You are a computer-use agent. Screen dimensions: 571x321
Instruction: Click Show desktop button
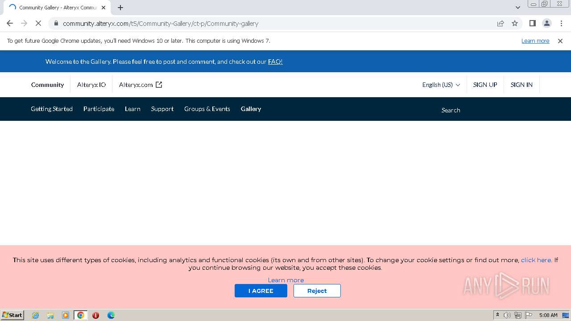(x=566, y=315)
